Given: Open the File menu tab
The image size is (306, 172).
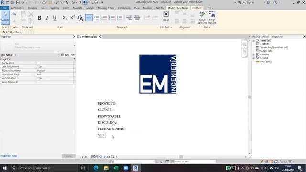Looking at the screenshot, I should tap(5, 8).
